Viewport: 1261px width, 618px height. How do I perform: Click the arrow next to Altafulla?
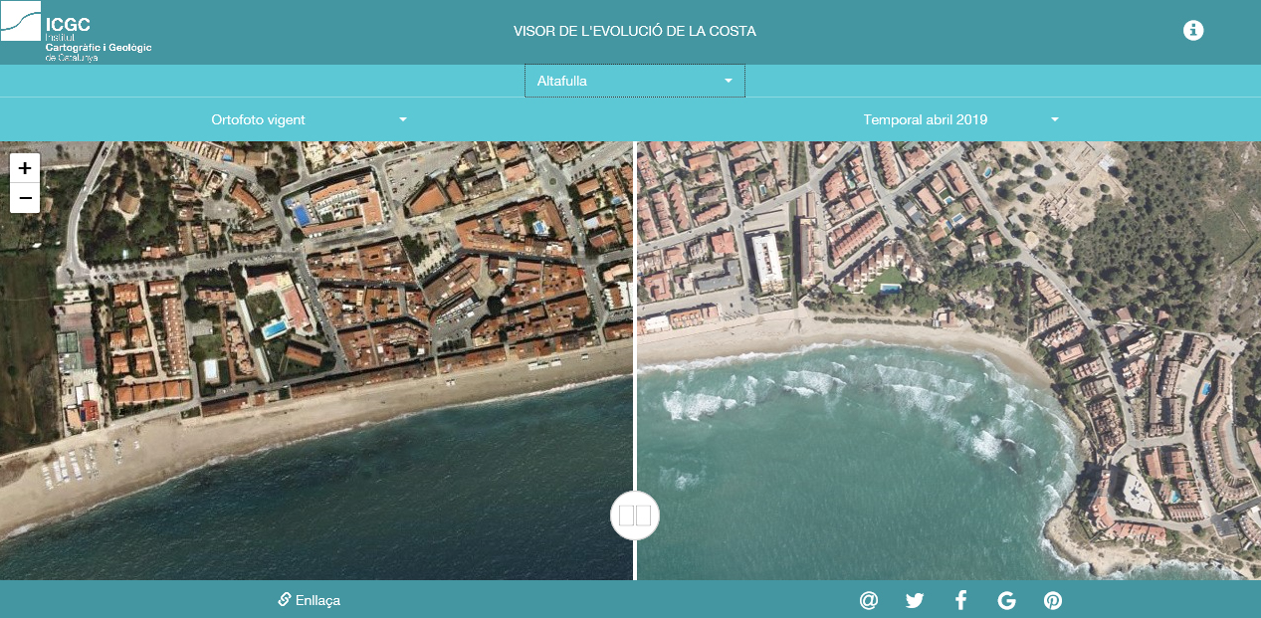pos(729,81)
